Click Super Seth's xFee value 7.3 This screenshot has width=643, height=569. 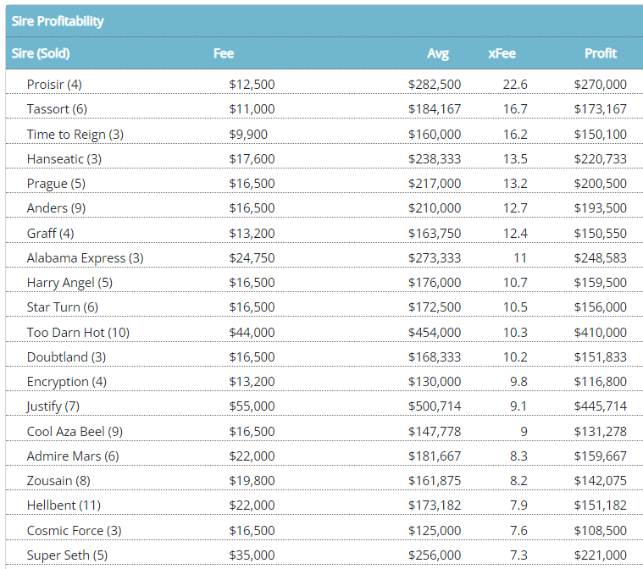click(518, 555)
